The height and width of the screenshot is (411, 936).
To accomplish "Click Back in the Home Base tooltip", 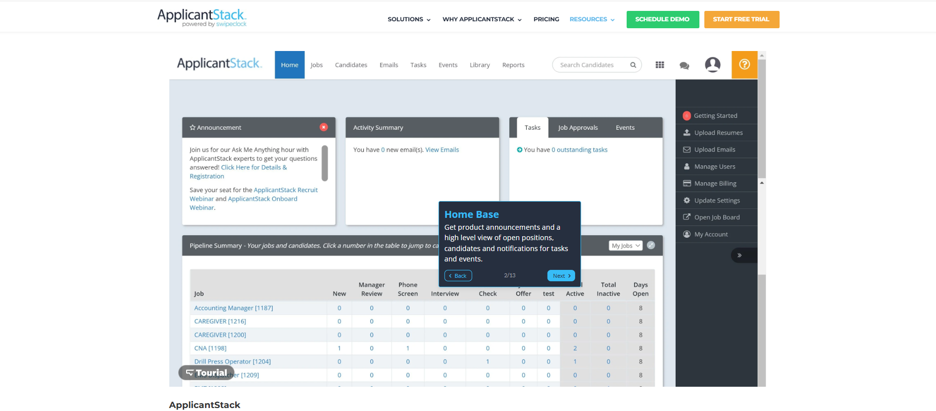I will coord(458,276).
